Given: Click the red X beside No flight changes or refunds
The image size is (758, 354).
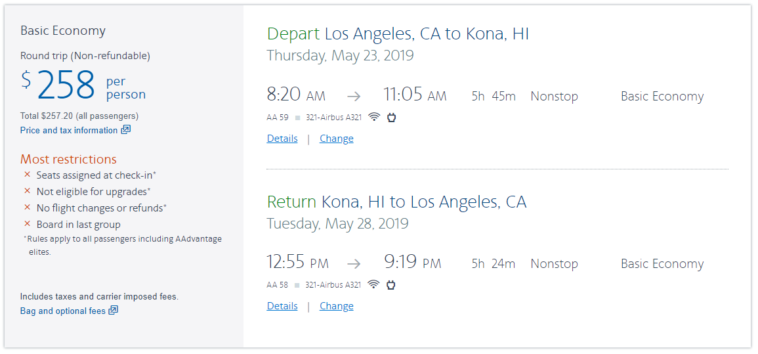Looking at the screenshot, I should coord(27,208).
